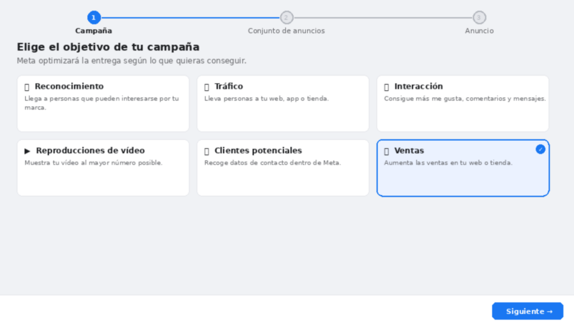Click the Reproducciones de vídeo play icon
The image size is (574, 324).
pyautogui.click(x=27, y=151)
